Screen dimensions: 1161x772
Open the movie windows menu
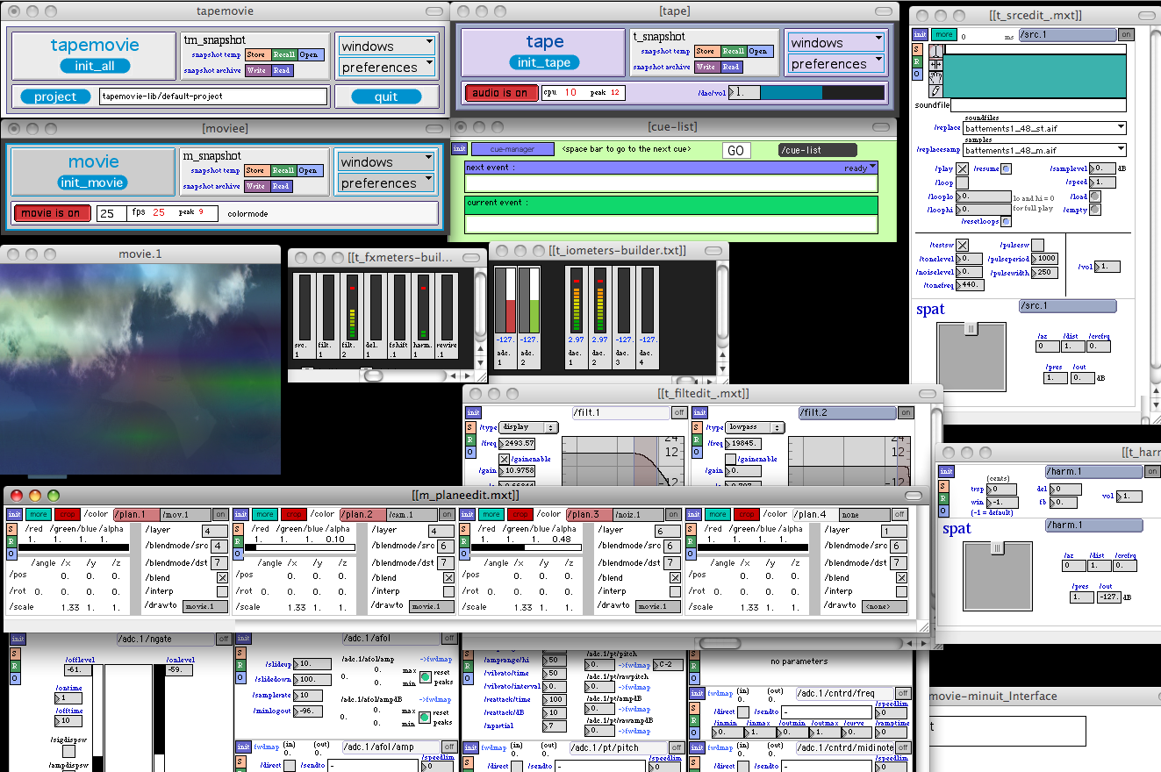click(386, 162)
